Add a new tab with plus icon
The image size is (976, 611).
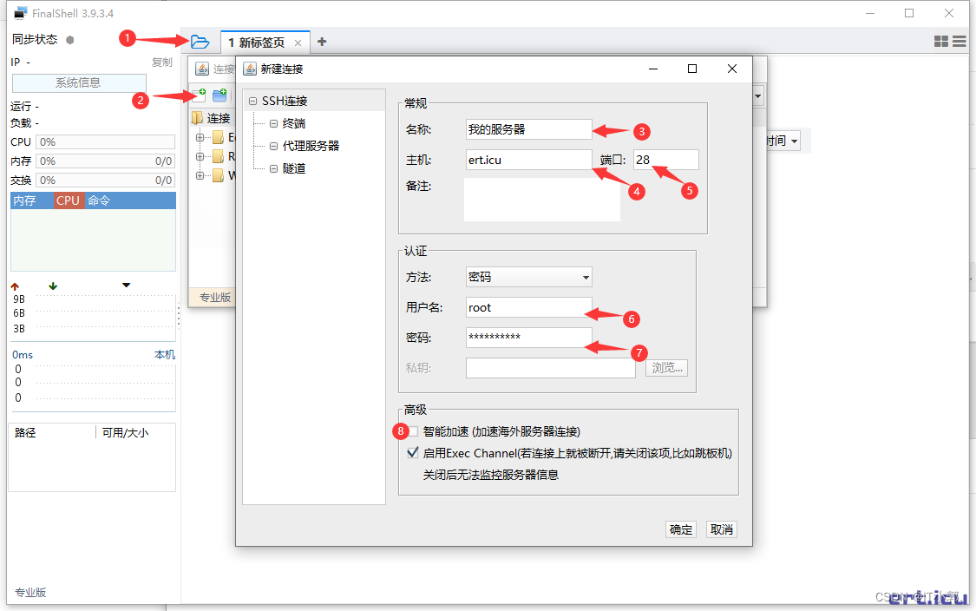point(322,42)
